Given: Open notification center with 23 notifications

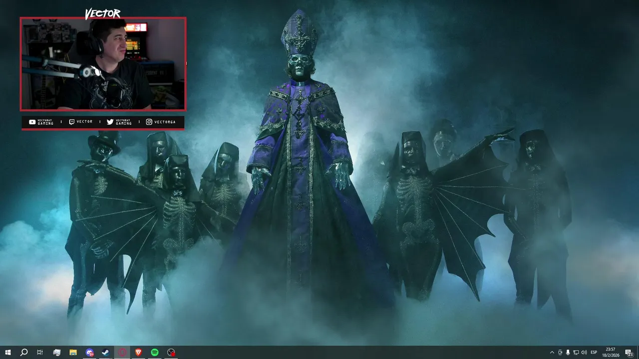Looking at the screenshot, I should 629,353.
